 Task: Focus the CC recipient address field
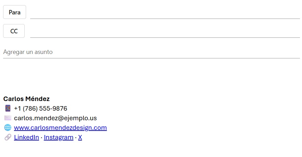point(165,32)
